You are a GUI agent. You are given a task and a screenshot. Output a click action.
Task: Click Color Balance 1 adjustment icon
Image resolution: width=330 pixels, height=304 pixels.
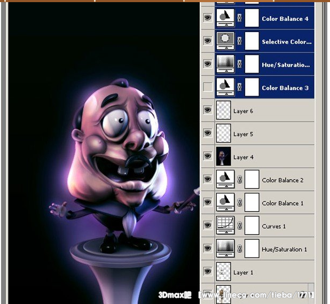225,202
